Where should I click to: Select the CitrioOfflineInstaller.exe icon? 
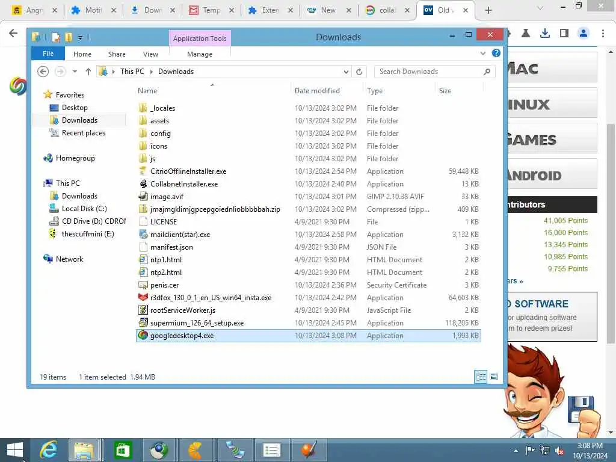point(143,171)
